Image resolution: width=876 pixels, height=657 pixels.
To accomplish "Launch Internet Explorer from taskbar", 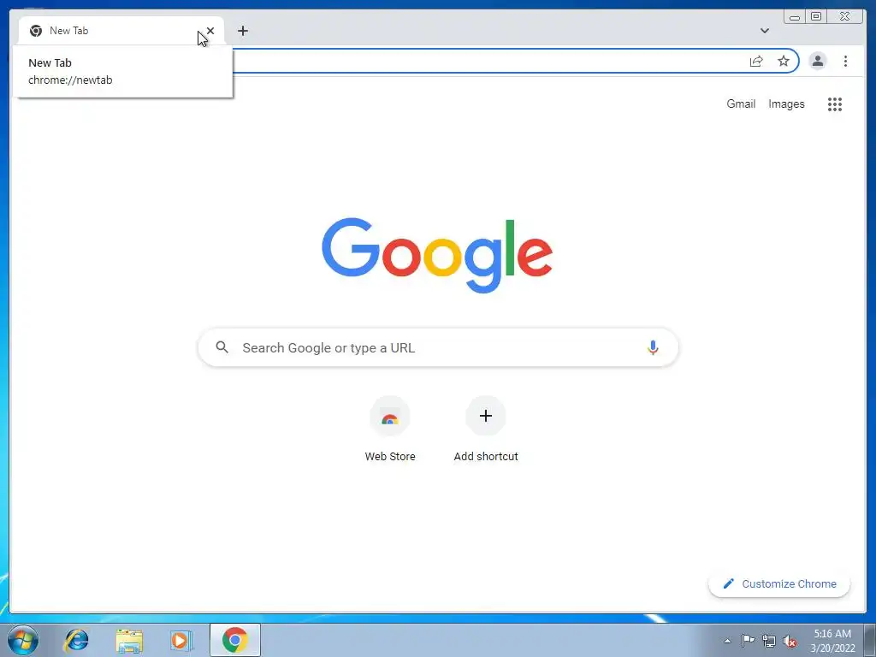I will [x=76, y=640].
